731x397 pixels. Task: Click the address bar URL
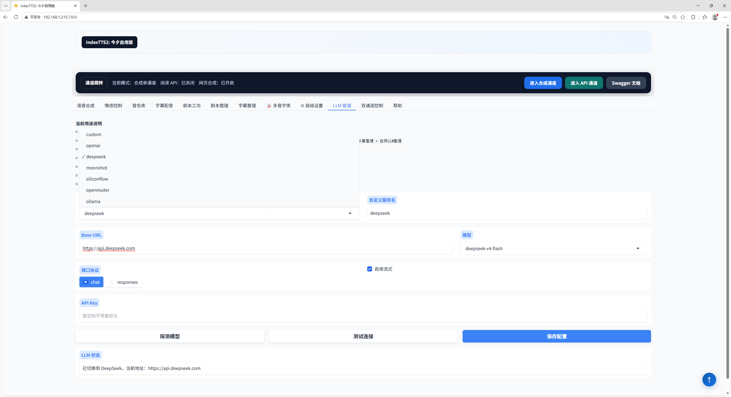[x=60, y=17]
